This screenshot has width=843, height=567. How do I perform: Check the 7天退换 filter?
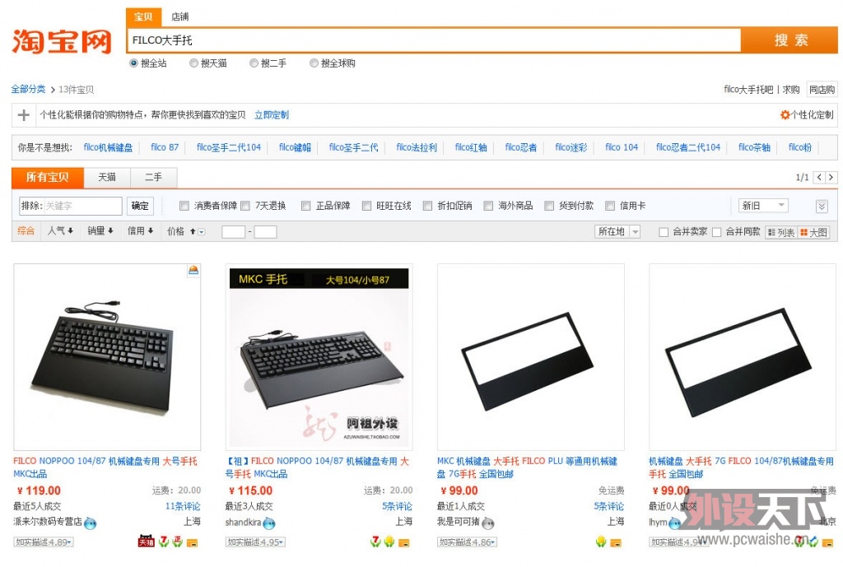[245, 206]
